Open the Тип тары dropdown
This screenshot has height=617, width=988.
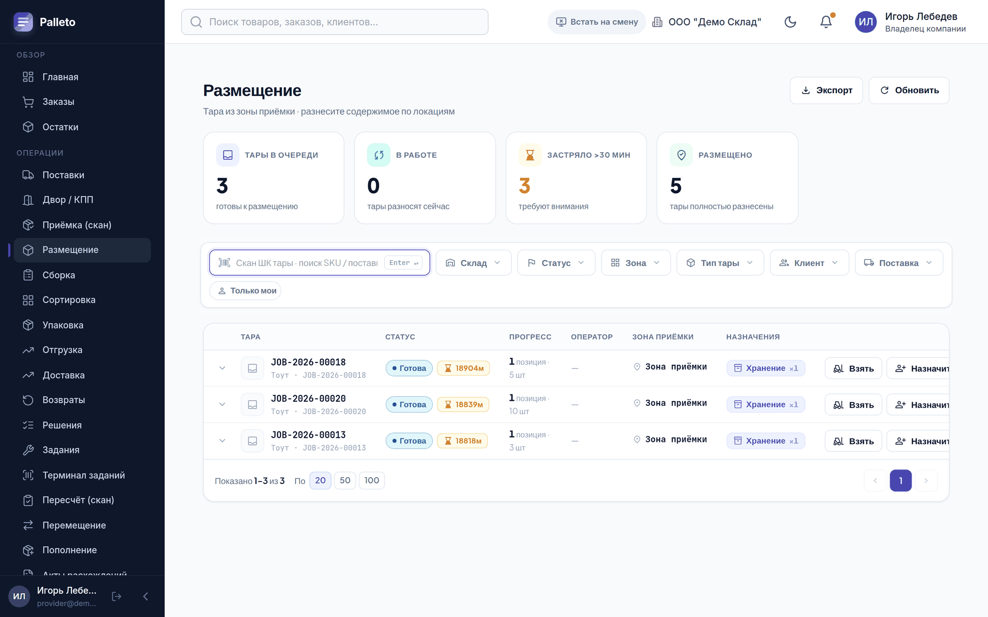720,263
